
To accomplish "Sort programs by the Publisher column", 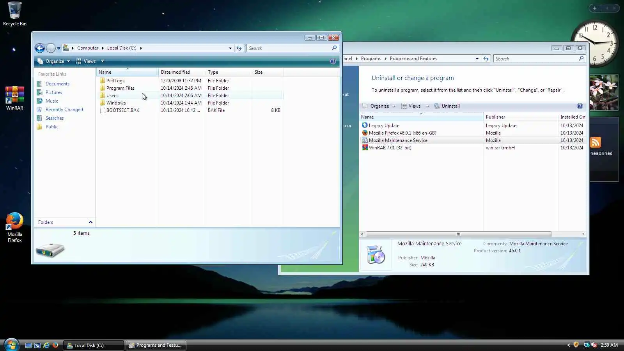I will pyautogui.click(x=521, y=117).
